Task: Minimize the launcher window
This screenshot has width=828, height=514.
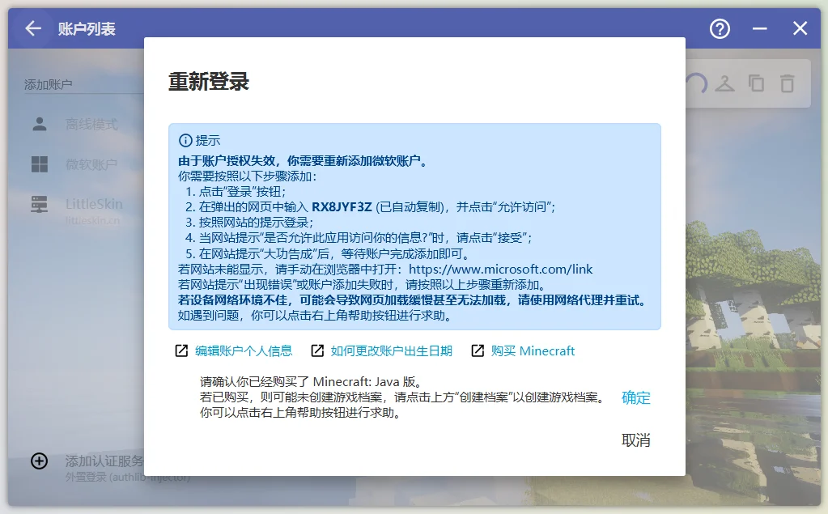Action: click(759, 29)
